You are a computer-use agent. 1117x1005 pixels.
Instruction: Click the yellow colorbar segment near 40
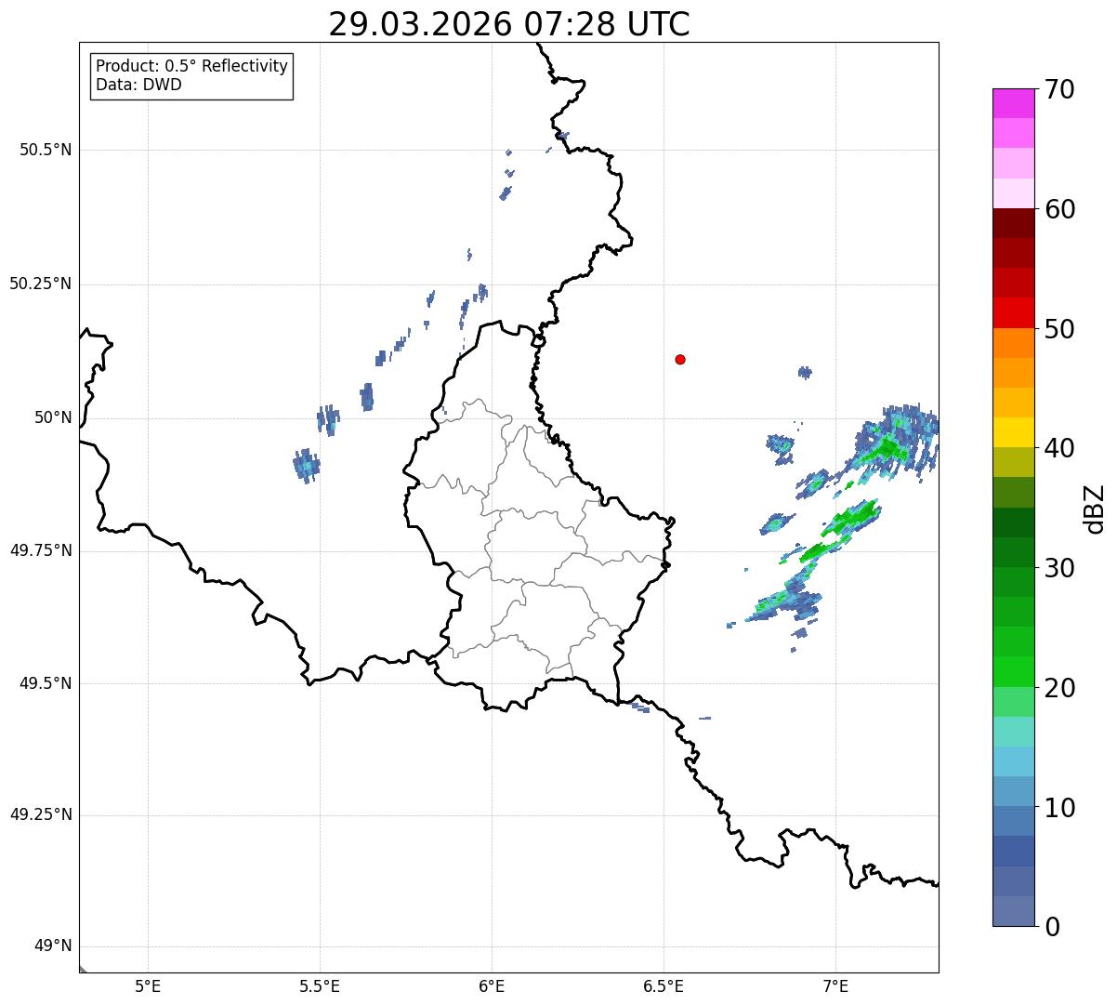pyautogui.click(x=1013, y=433)
